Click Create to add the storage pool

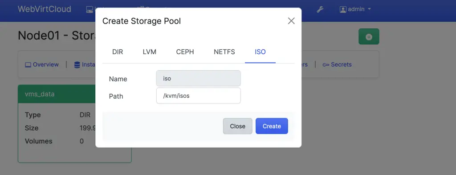point(272,126)
